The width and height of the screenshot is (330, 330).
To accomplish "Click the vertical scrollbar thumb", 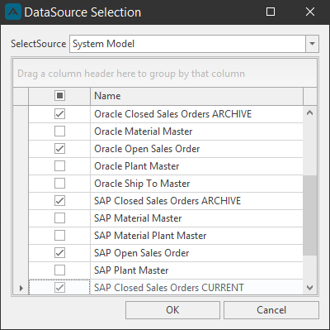I will 310,215.
